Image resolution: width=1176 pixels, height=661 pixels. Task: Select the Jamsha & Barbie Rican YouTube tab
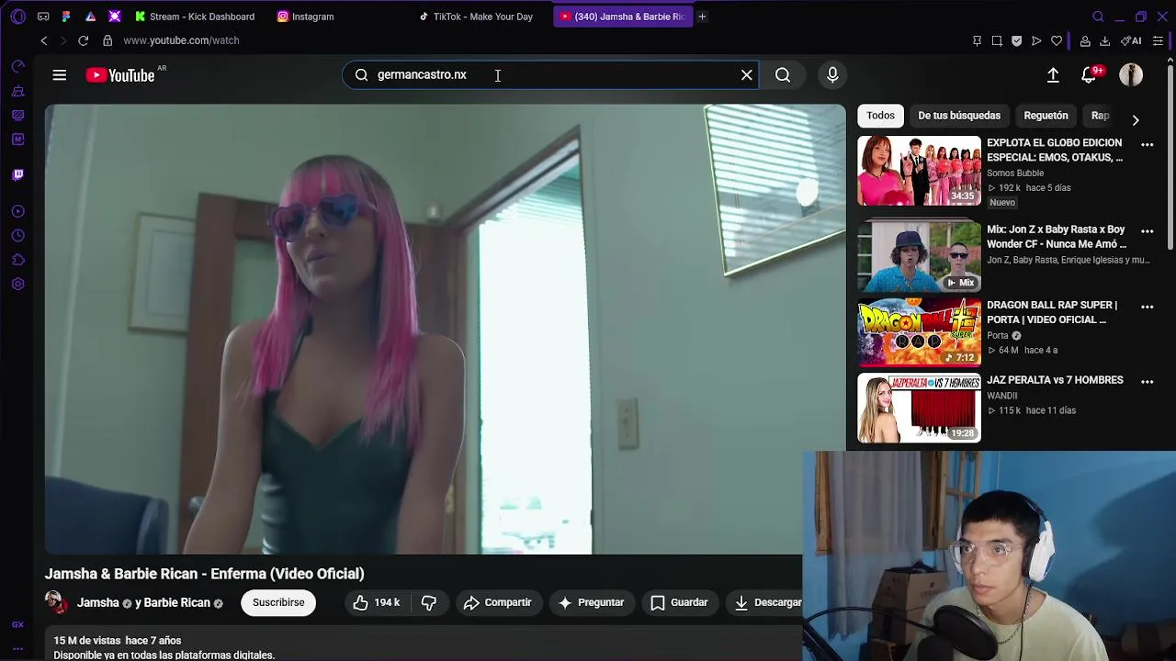pyautogui.click(x=622, y=17)
